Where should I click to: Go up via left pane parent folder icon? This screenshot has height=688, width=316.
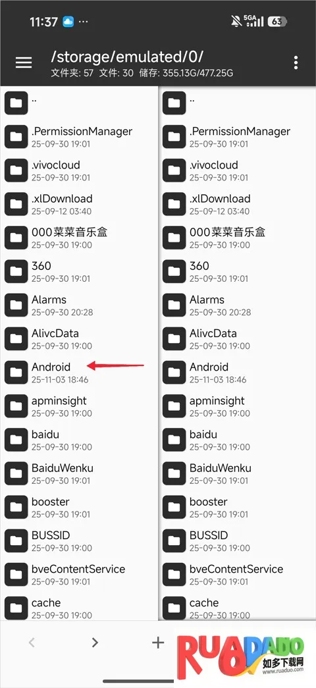click(x=16, y=103)
